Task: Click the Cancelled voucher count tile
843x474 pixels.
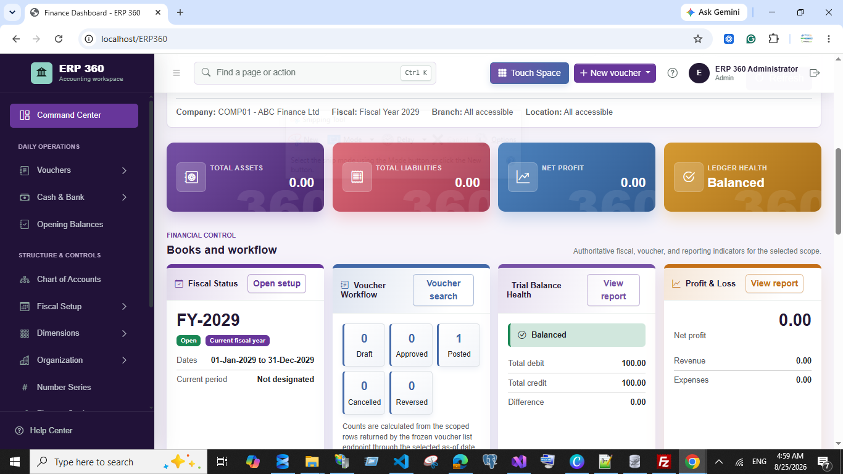Action: pos(364,393)
